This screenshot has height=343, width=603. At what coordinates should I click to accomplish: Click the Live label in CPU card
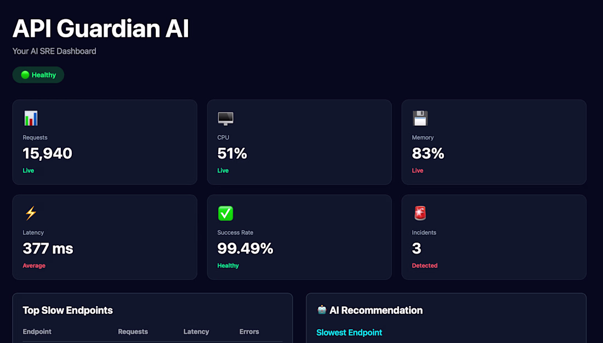click(x=223, y=171)
